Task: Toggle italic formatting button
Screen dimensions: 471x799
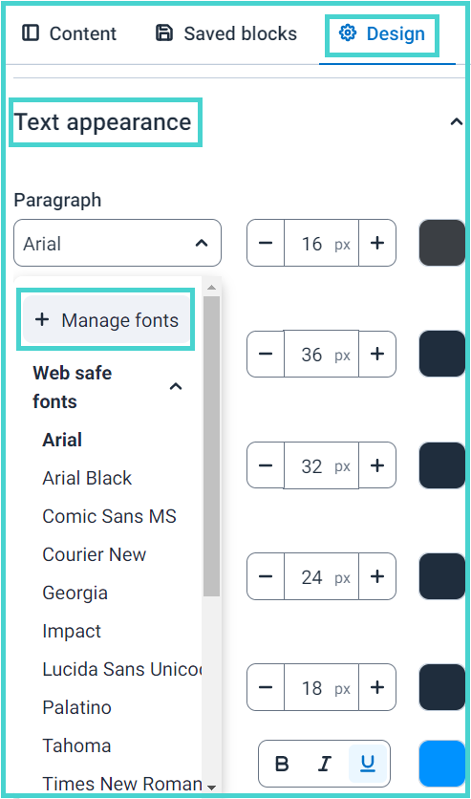Action: click(x=325, y=764)
